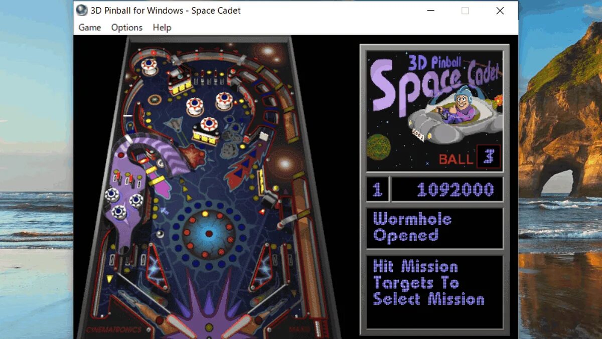
Task: Close the 3D Pinball window
Action: tap(500, 11)
